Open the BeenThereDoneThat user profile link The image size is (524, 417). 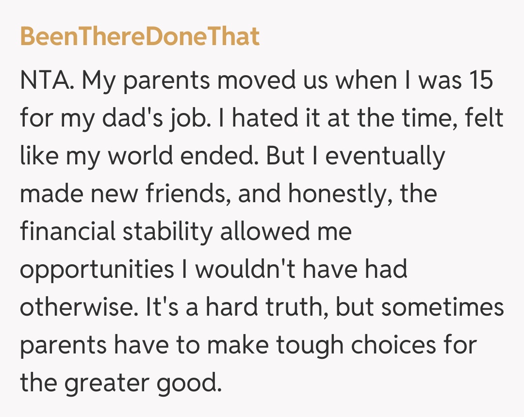click(x=140, y=37)
